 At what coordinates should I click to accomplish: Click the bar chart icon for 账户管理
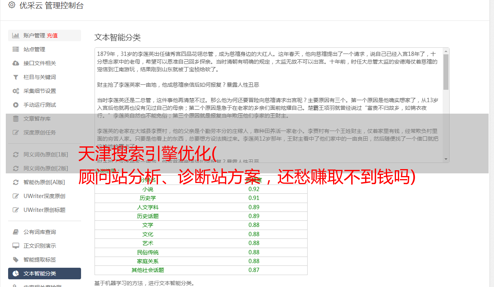click(x=15, y=35)
